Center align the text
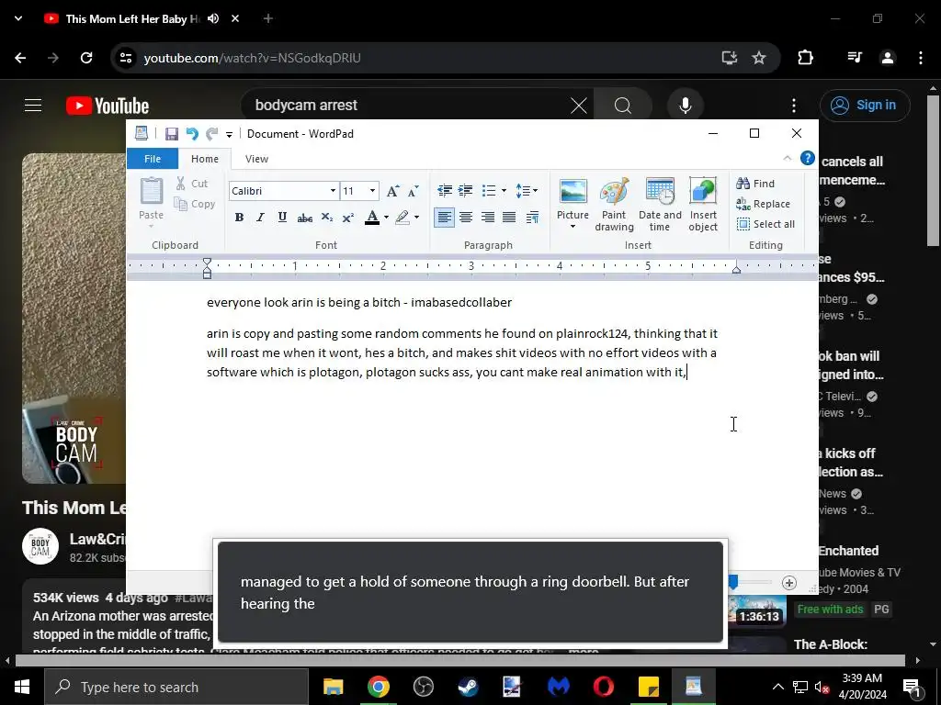 coord(466,217)
